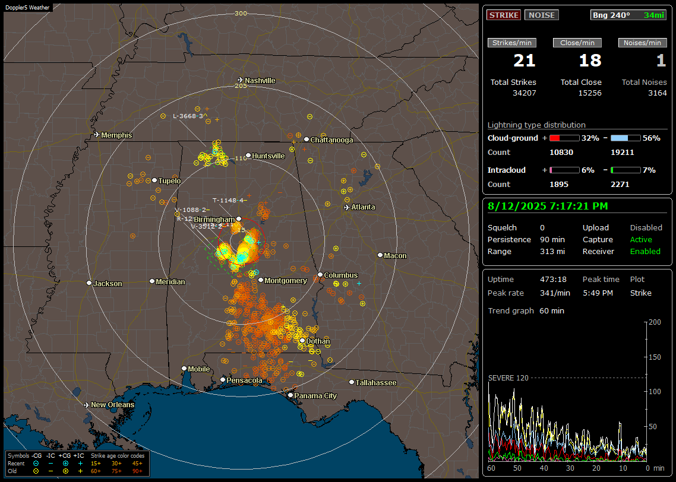676x482 pixels.
Task: Click the negative intracloud green percentage bar
Action: (x=626, y=170)
